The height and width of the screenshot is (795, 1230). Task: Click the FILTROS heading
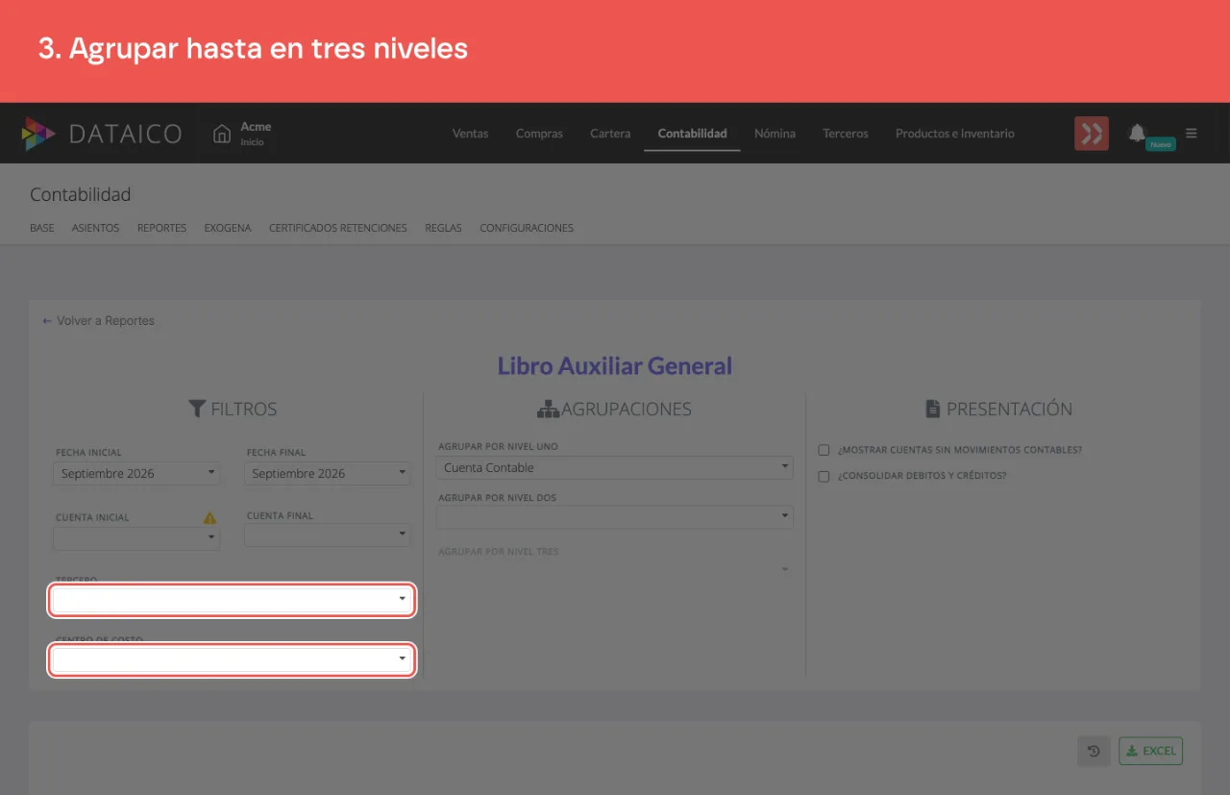click(x=233, y=410)
